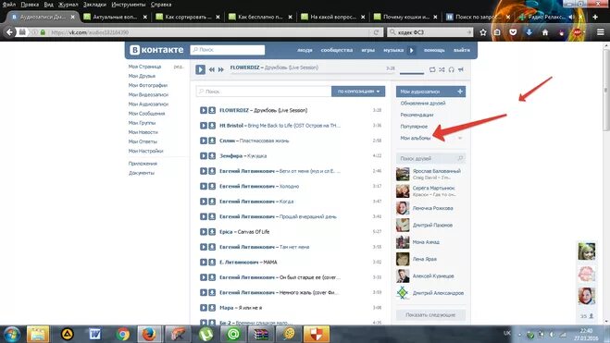Viewport: 610px width, 343px height.
Task: Download Epica Canvas Of Life
Action: (212, 232)
